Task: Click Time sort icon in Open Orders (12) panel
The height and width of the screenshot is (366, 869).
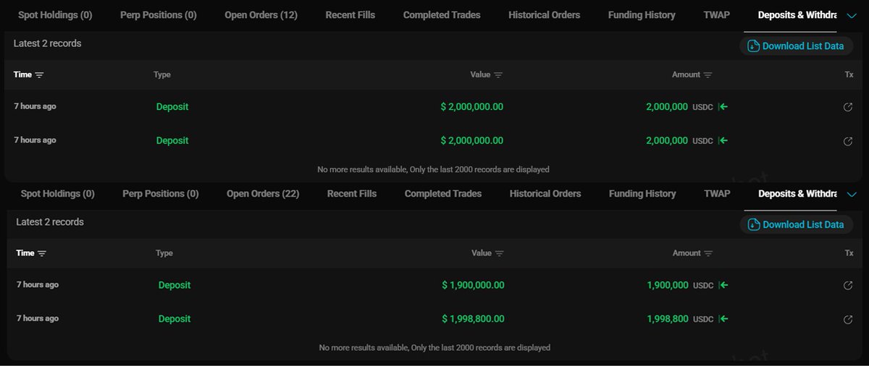Action: point(39,75)
